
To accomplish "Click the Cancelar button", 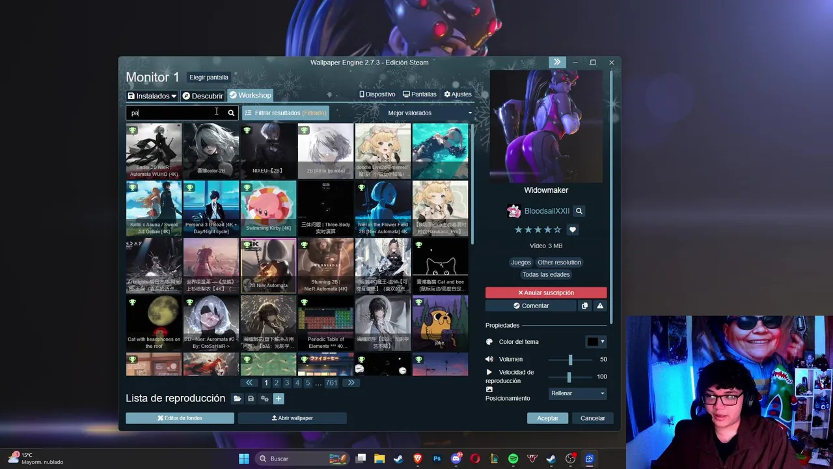I will click(x=592, y=418).
